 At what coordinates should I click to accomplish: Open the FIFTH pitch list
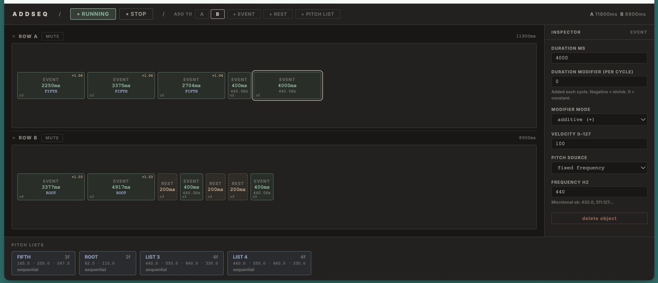pyautogui.click(x=43, y=263)
